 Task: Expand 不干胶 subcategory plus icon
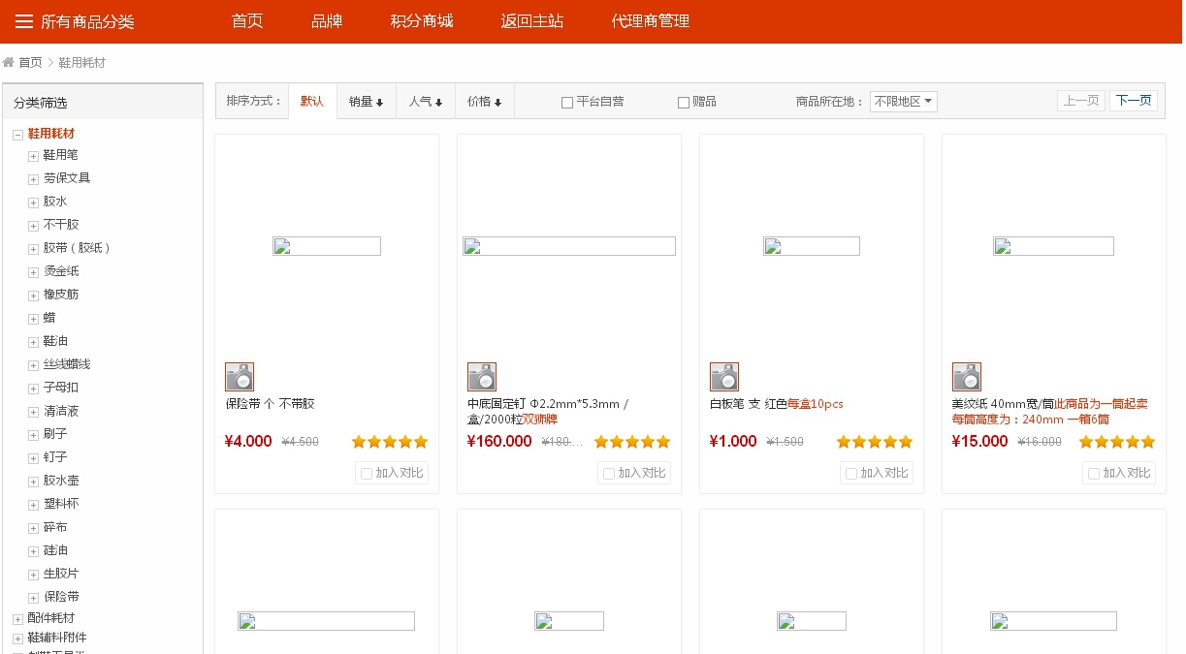coord(33,226)
